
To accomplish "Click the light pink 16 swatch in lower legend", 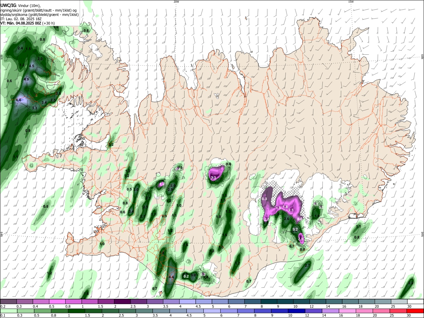I will (347, 311).
